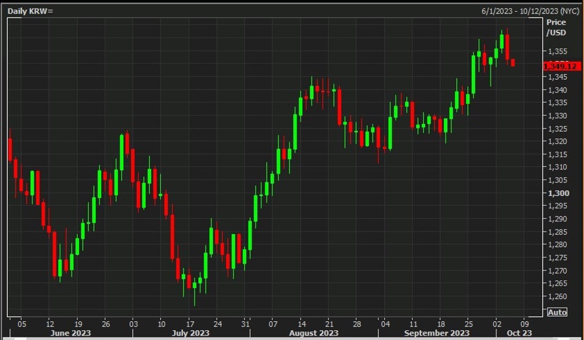
Task: Click the 1,270 price axis label
Action: point(557,271)
